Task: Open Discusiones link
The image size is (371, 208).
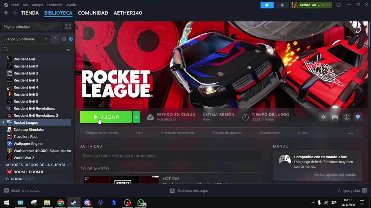Action: [270, 133]
